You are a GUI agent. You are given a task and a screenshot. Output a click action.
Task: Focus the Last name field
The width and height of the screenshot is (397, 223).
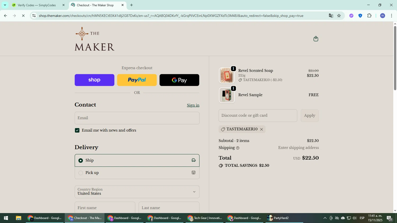coord(169,208)
